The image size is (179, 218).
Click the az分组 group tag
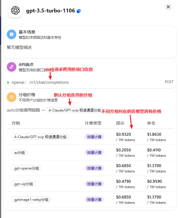(x=20, y=152)
